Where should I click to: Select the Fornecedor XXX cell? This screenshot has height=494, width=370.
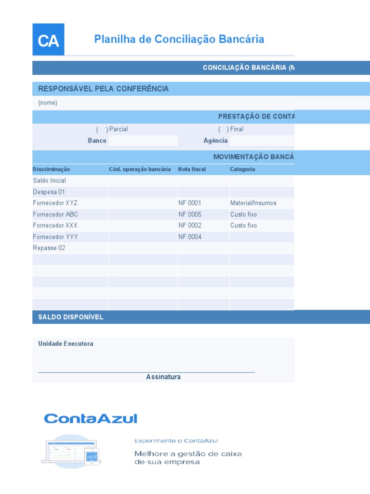[x=70, y=226]
